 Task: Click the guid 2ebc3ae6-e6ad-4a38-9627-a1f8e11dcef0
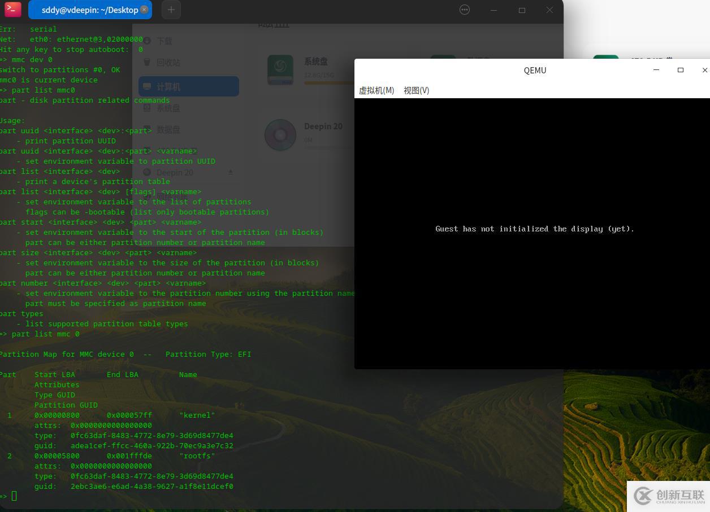click(x=151, y=486)
